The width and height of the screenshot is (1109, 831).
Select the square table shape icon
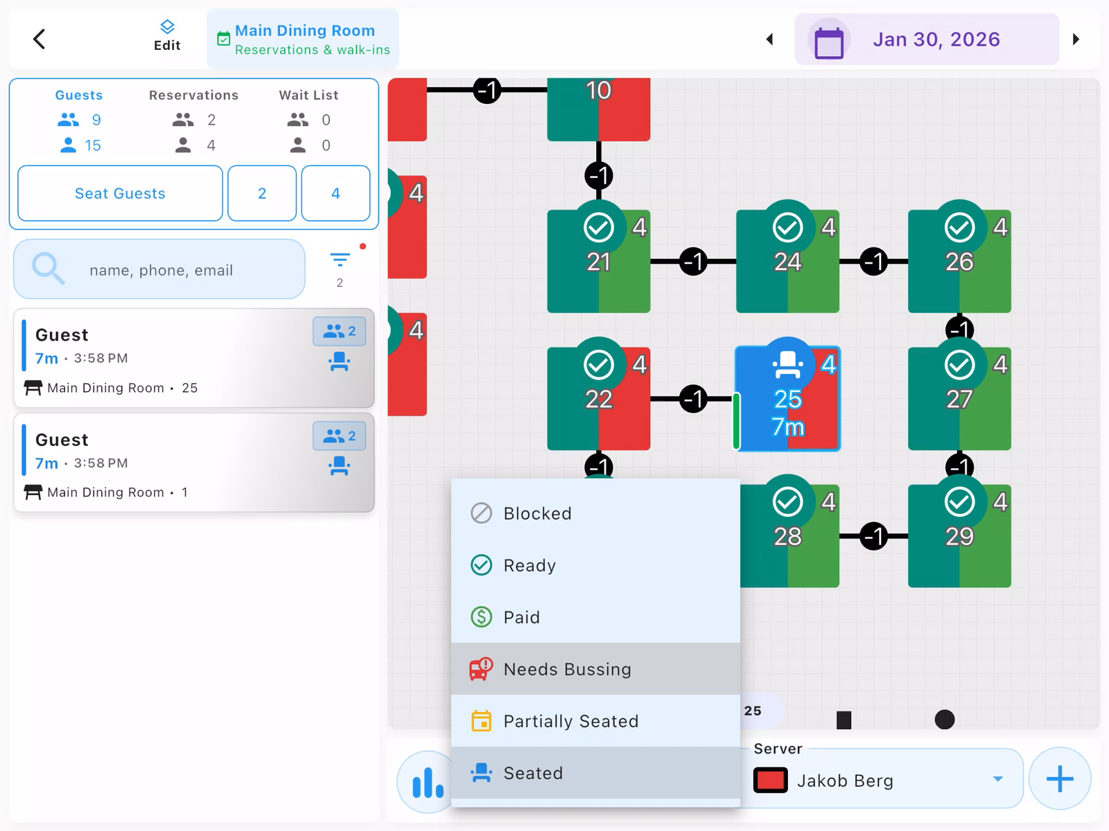coord(844,720)
